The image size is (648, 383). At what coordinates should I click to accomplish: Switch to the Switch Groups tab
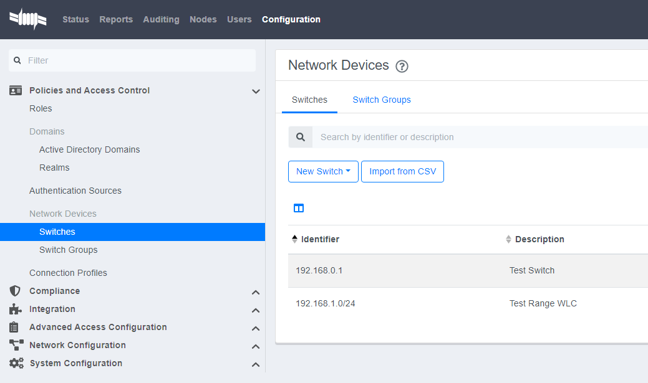click(x=382, y=100)
